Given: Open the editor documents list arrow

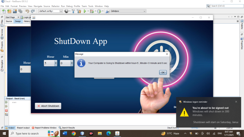Looking at the screenshot, I should coord(235,17).
